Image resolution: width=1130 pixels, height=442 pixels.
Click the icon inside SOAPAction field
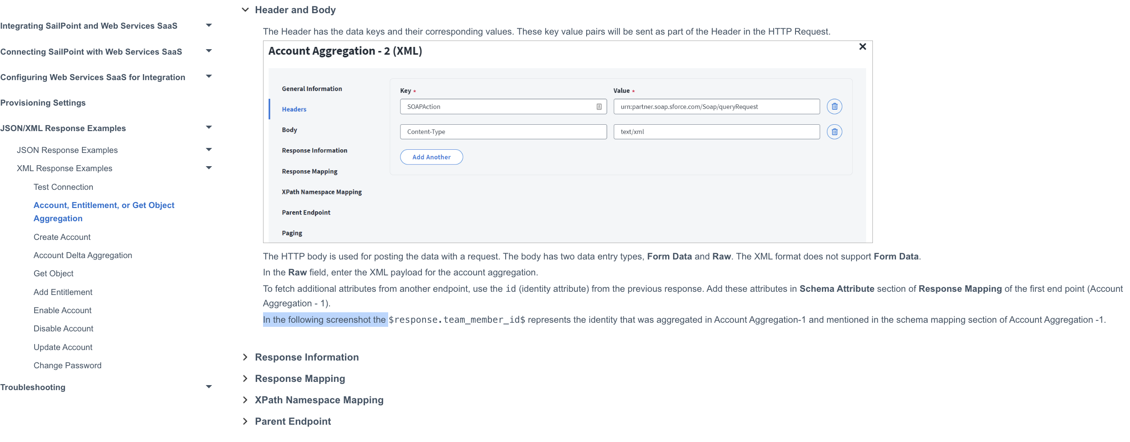point(599,107)
